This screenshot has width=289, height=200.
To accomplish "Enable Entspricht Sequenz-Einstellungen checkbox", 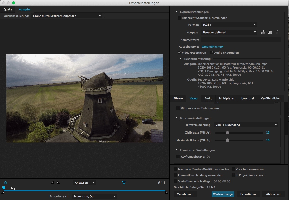I will (x=179, y=18).
